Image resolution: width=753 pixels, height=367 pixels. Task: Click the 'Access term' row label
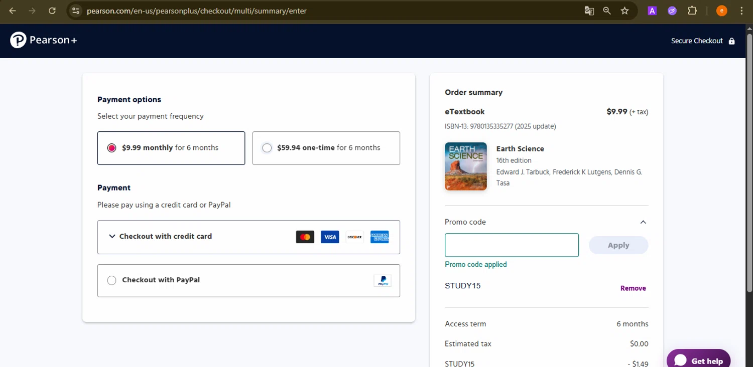point(465,324)
